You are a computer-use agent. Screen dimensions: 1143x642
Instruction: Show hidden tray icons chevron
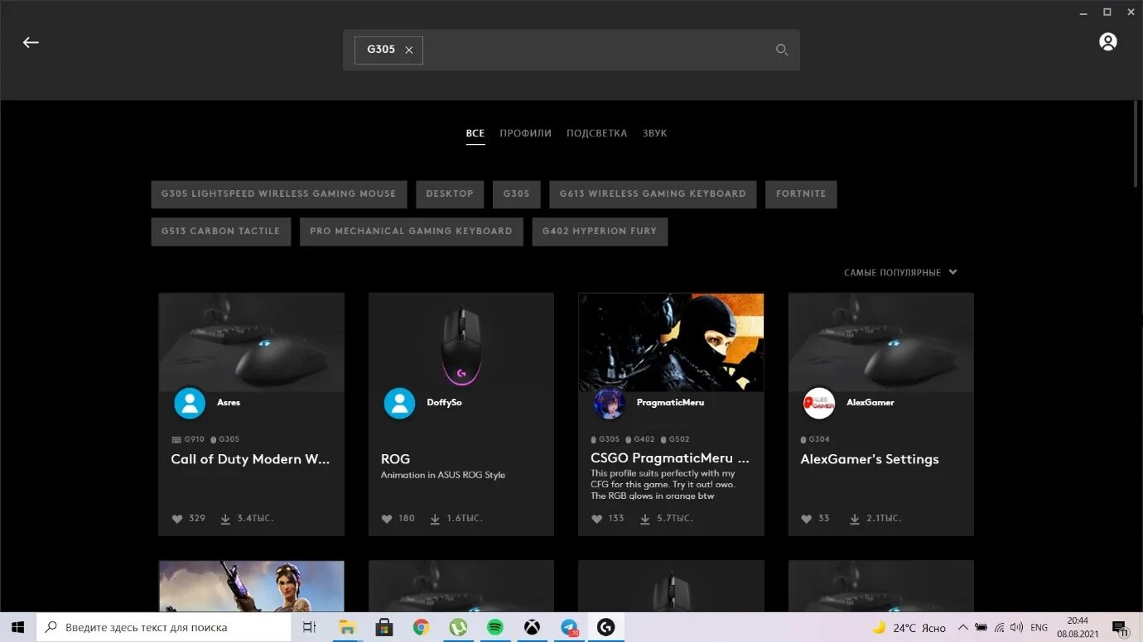[x=962, y=628]
